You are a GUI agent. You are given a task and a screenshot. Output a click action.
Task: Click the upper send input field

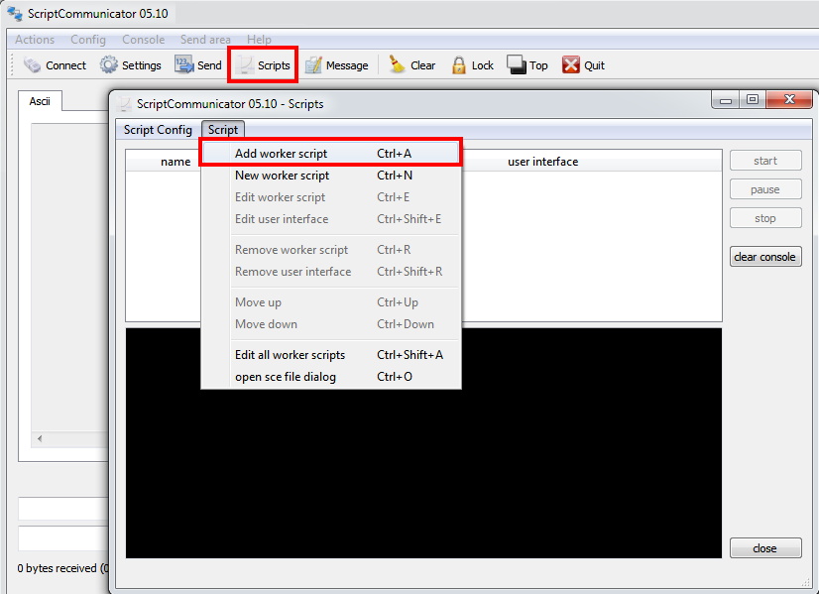click(x=63, y=509)
